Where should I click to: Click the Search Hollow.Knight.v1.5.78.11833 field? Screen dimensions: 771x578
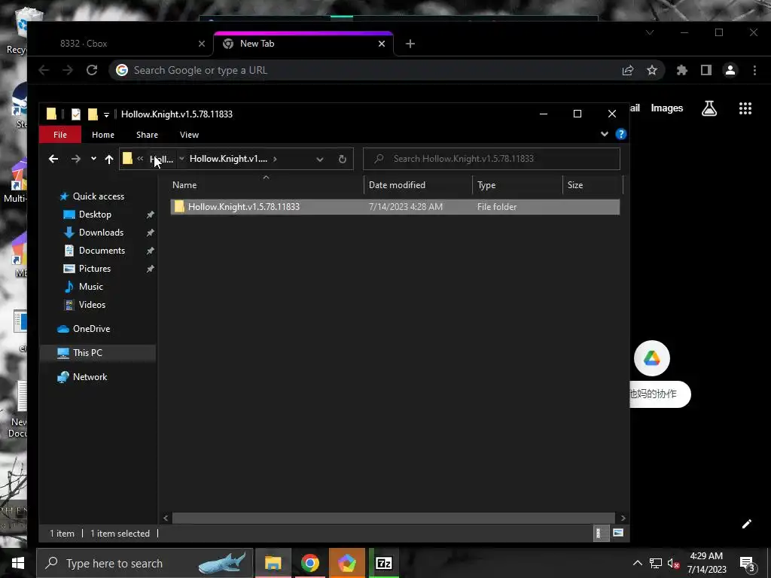click(491, 159)
